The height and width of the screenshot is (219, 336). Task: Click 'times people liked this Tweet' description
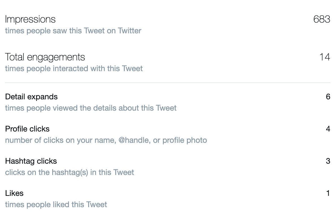click(x=56, y=205)
